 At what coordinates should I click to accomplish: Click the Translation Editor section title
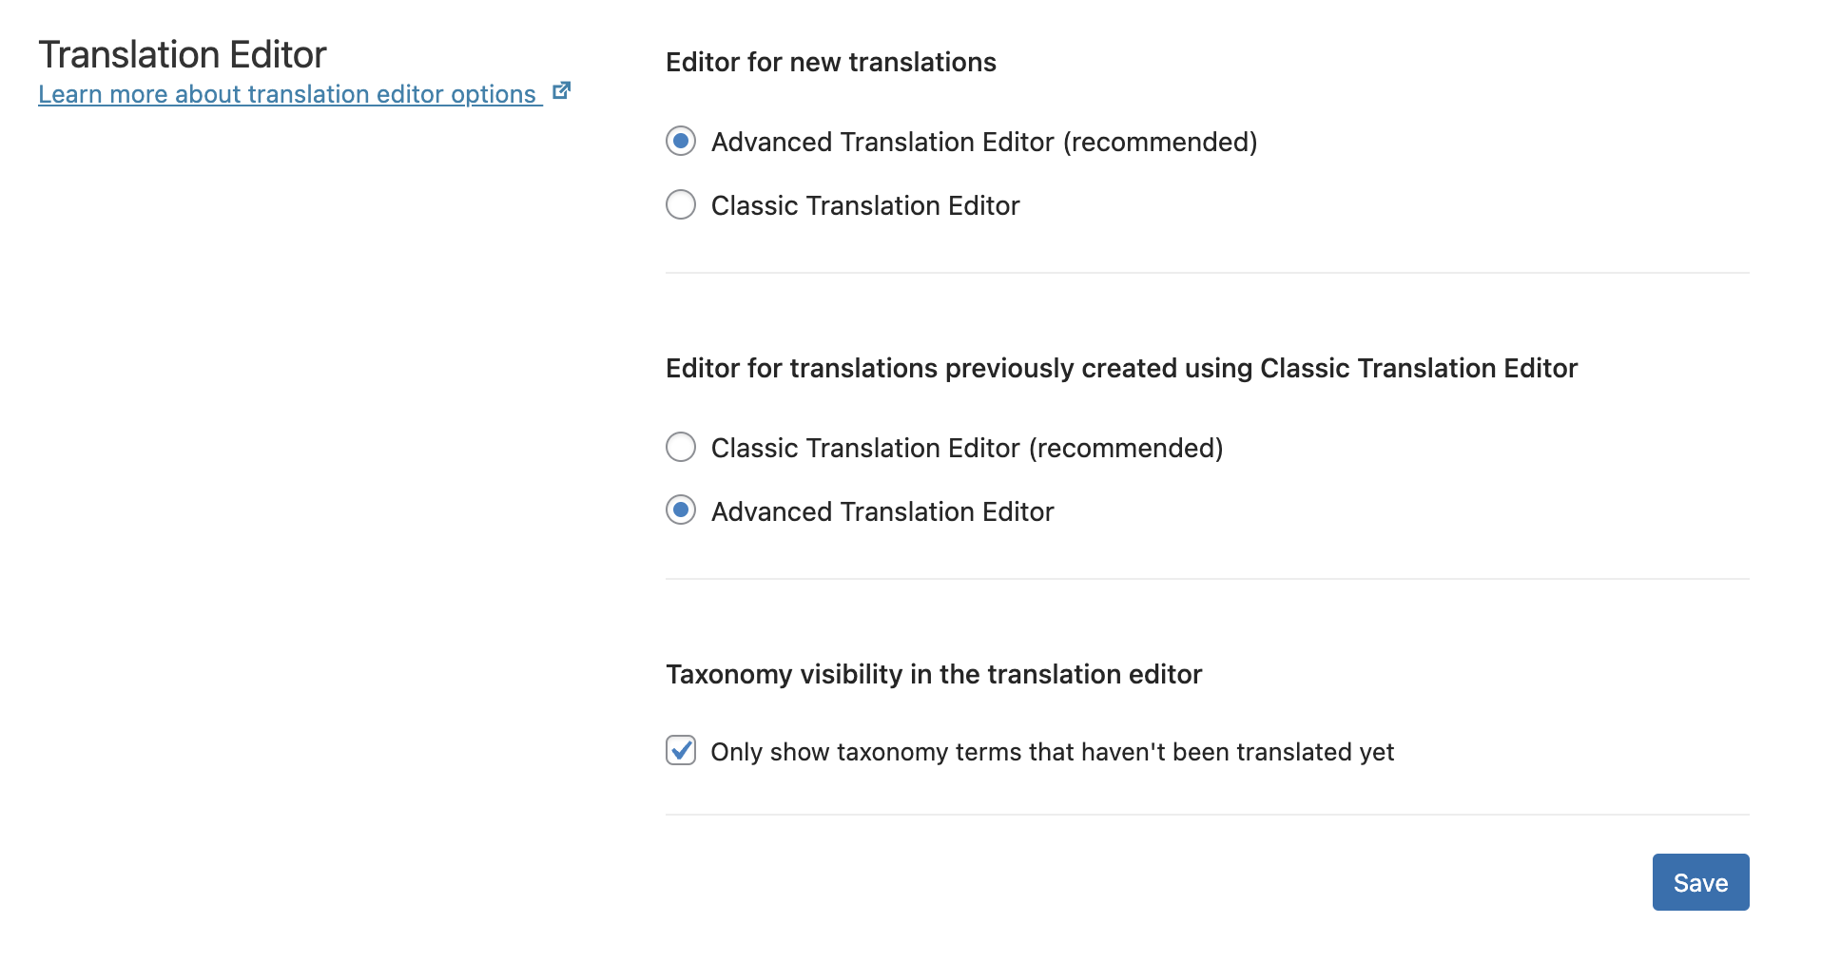tap(183, 54)
